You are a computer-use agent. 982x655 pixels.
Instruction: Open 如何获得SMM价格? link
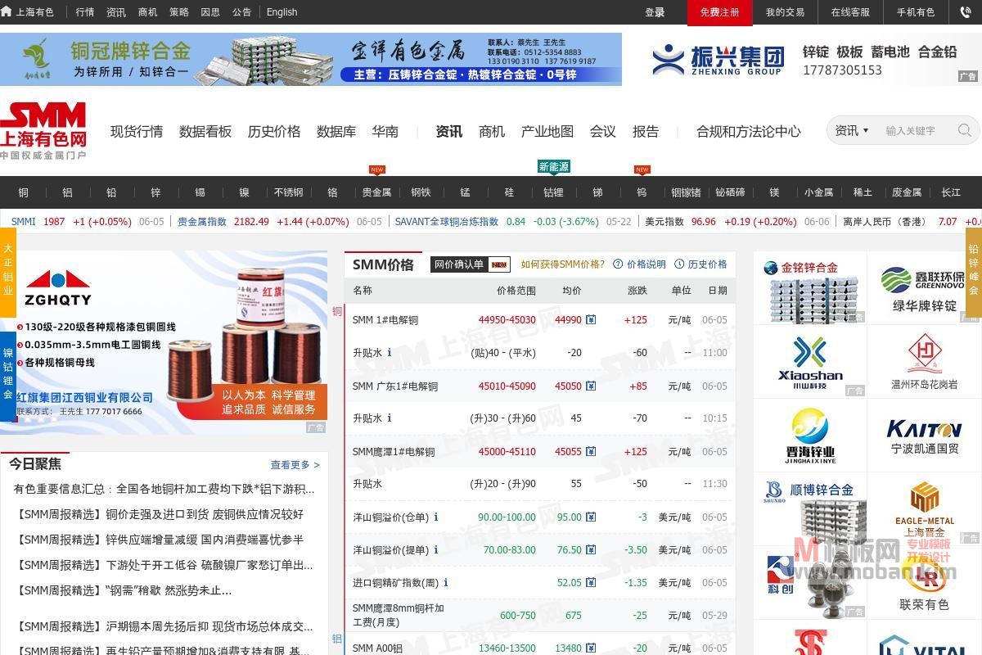pyautogui.click(x=562, y=264)
